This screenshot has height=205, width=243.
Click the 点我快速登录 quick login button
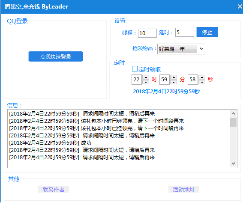56,56
